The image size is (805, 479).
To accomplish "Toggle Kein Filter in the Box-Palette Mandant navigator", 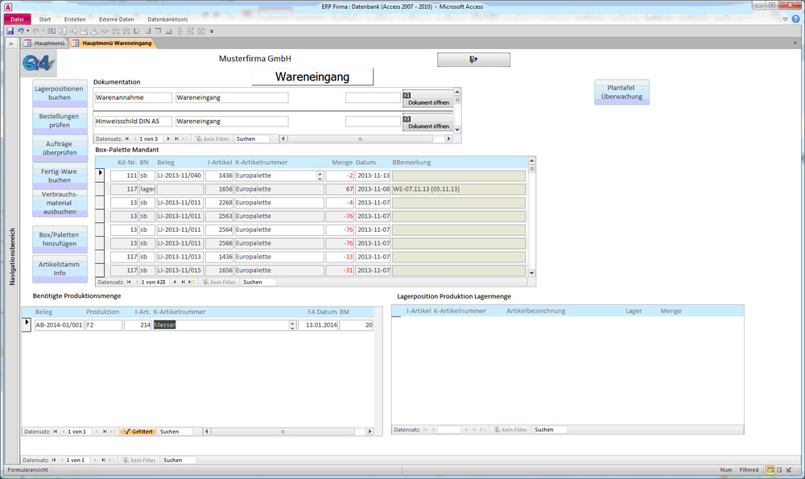I will tap(219, 282).
